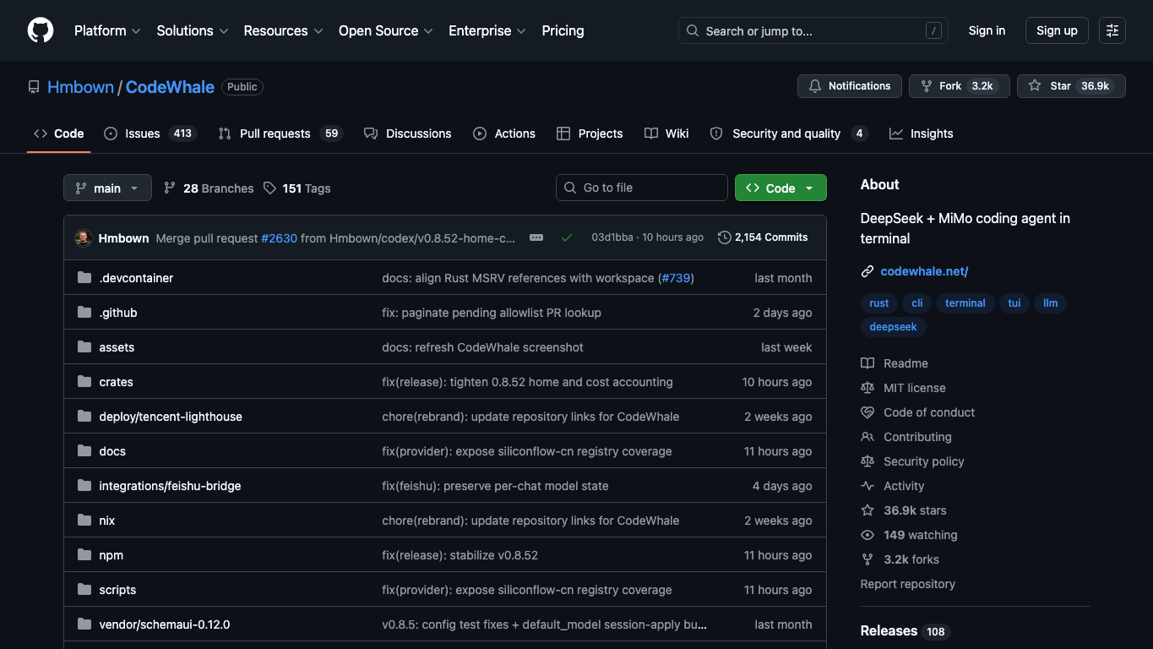Screen dimensions: 1153x649
Task: Click the commit details ellipsis icon
Action: pyautogui.click(x=536, y=237)
